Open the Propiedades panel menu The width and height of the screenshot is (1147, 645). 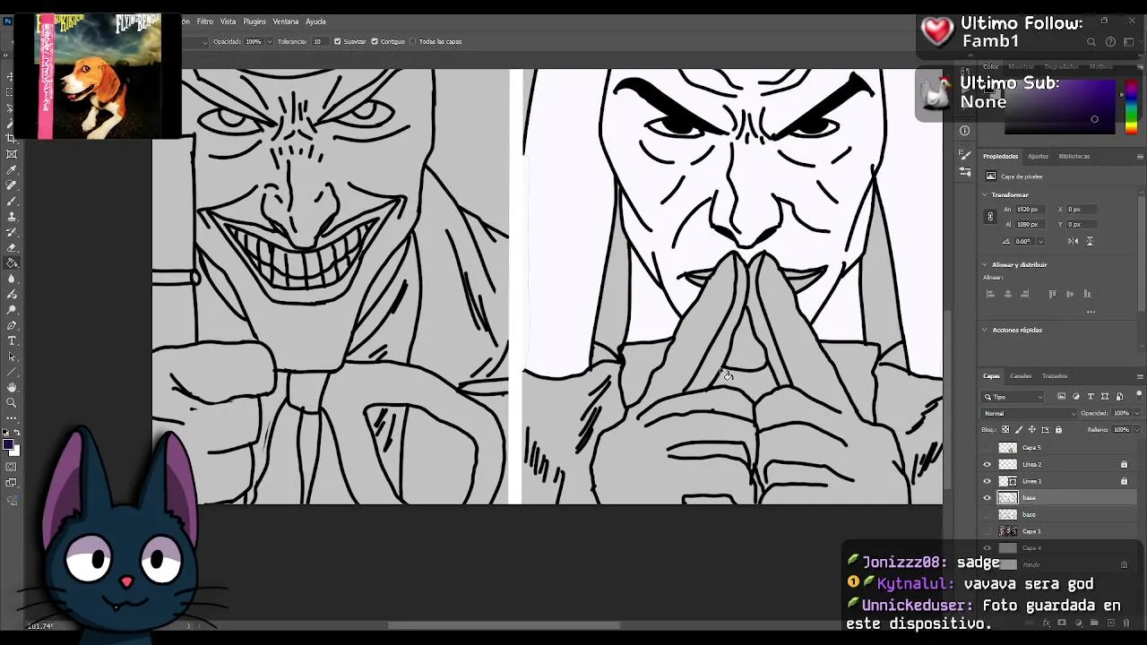1140,156
